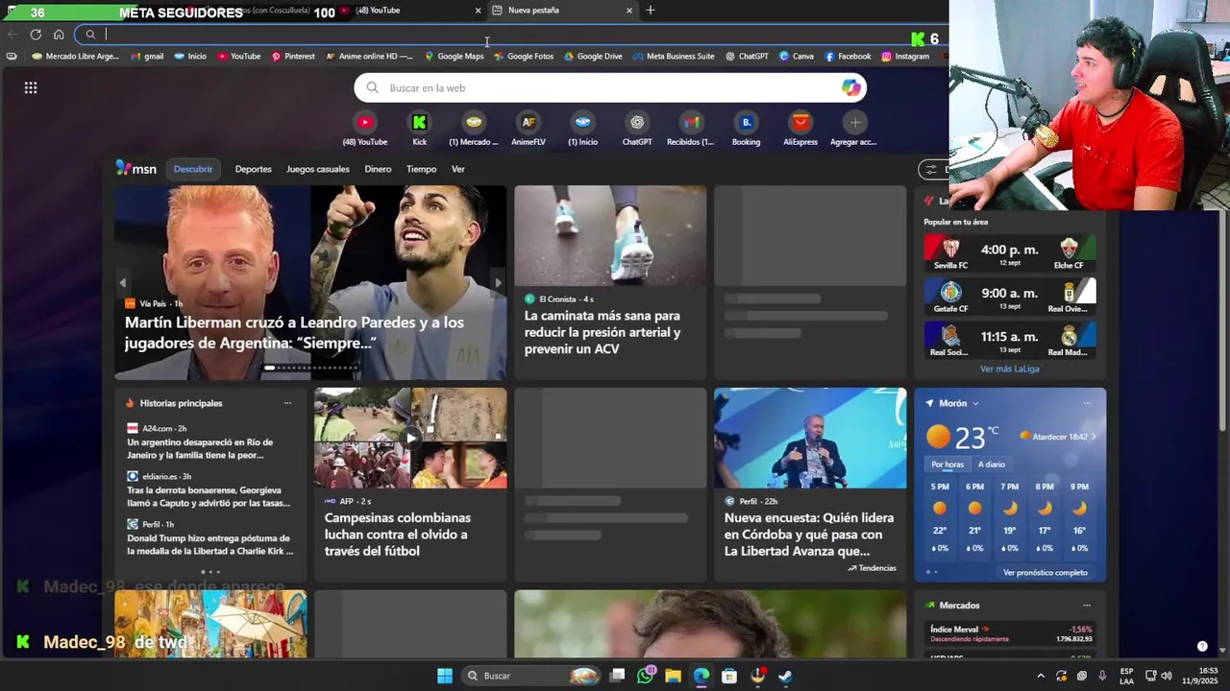Click the microphone icon in the system tray

pyautogui.click(x=1102, y=676)
